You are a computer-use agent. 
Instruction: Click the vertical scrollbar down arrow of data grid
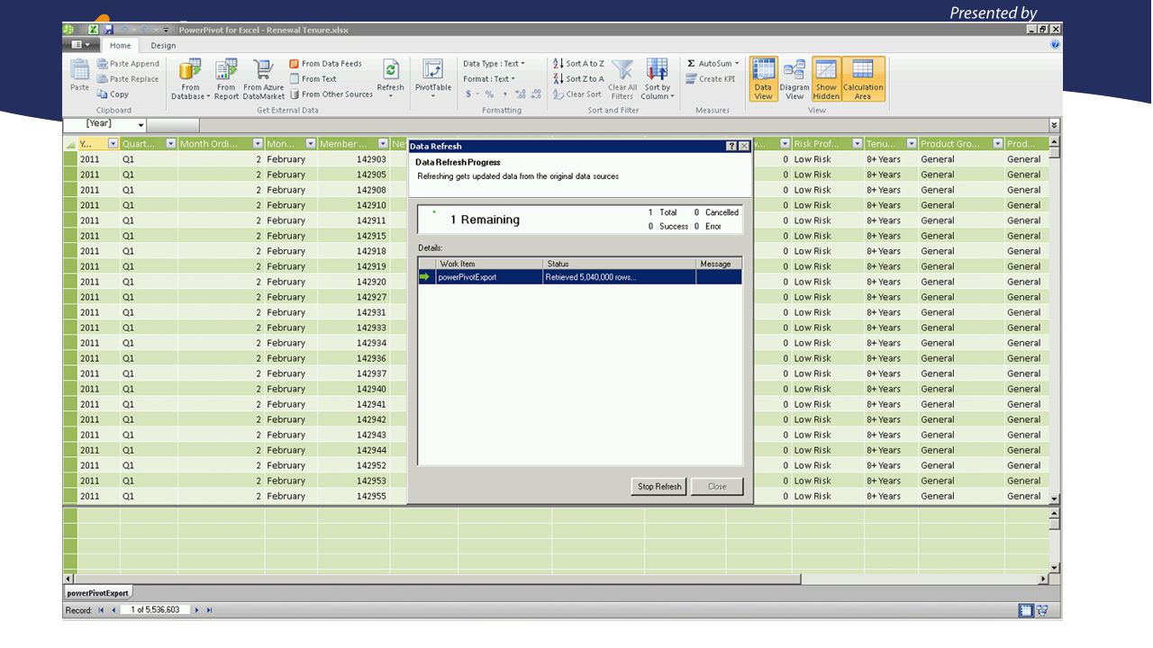coord(1055,499)
